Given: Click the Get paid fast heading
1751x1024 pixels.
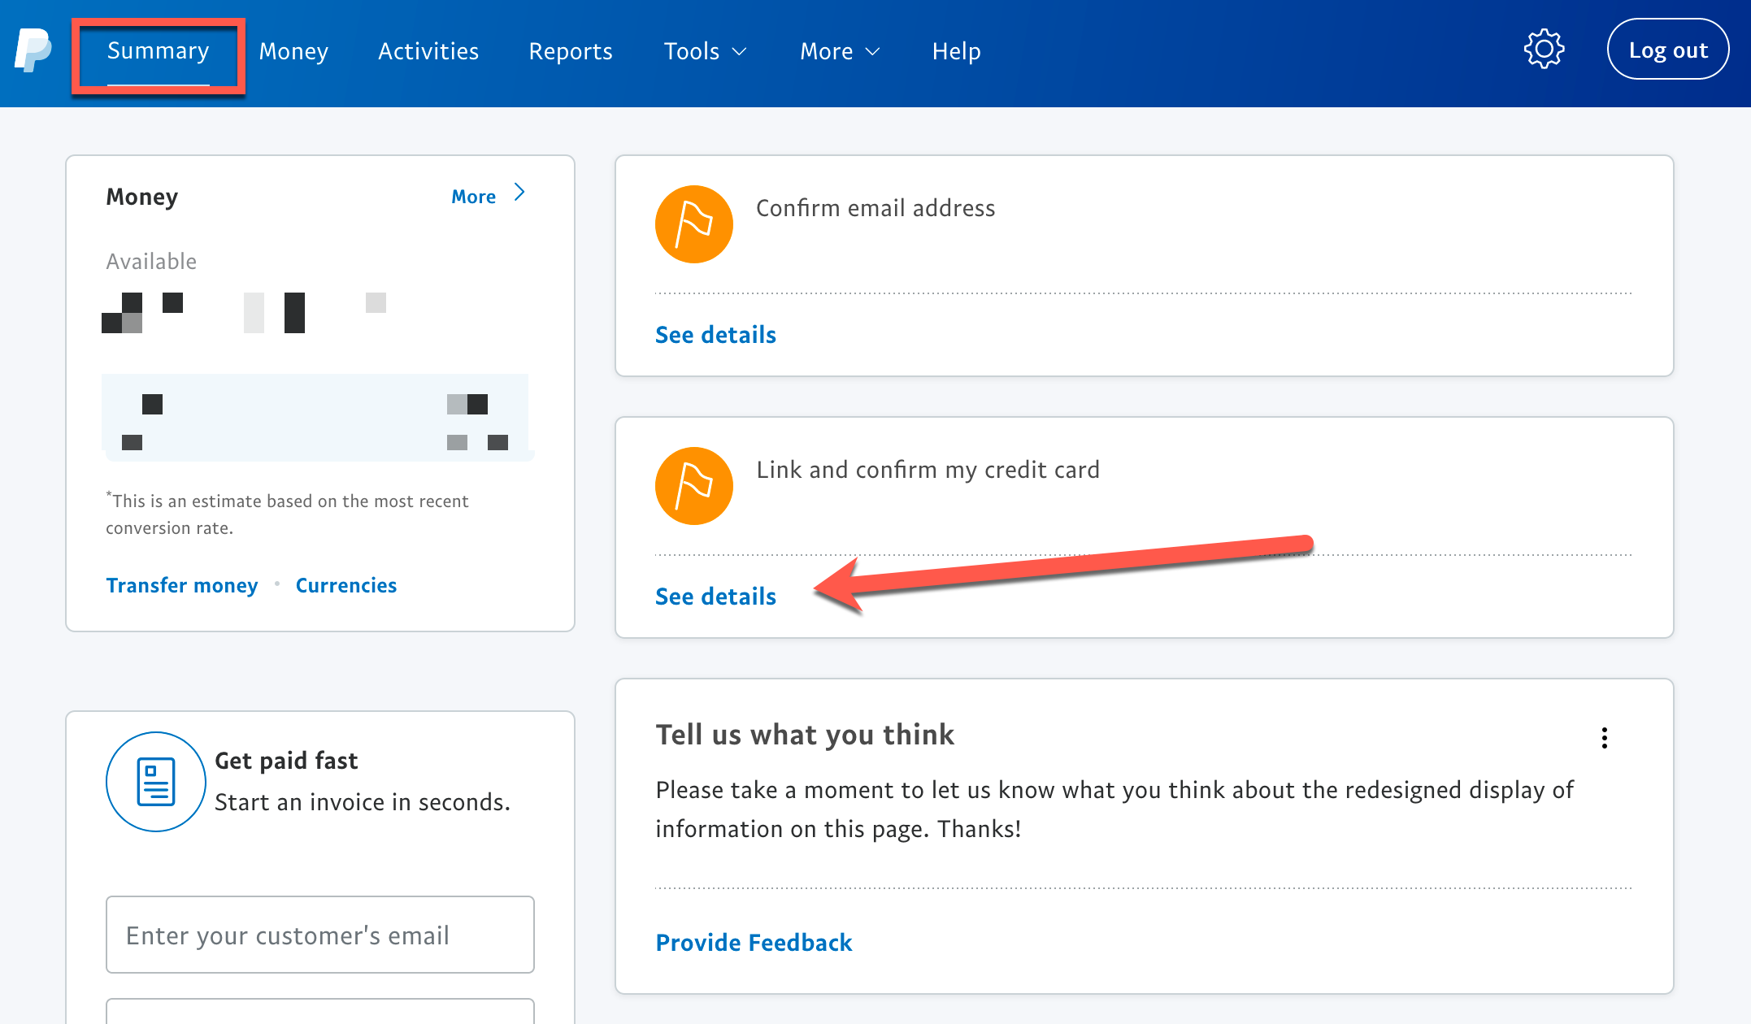Looking at the screenshot, I should (286, 761).
